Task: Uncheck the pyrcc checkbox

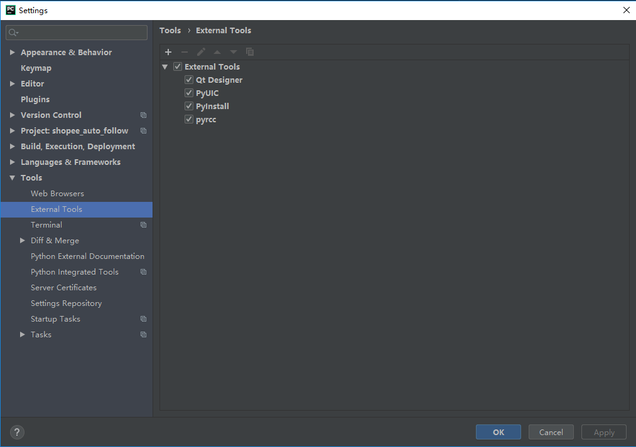Action: pyautogui.click(x=188, y=120)
